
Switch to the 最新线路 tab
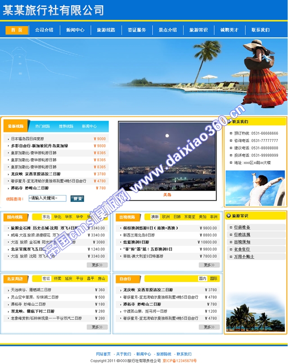click(16, 126)
